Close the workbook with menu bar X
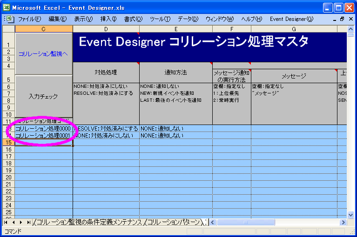 click(x=351, y=20)
